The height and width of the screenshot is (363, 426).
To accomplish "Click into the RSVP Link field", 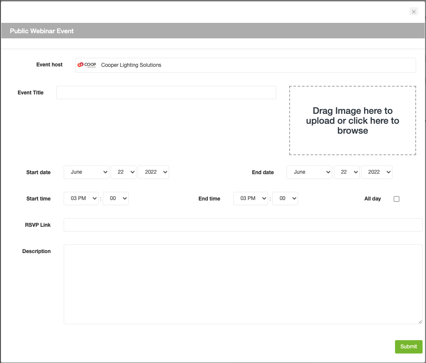I will coord(243,225).
